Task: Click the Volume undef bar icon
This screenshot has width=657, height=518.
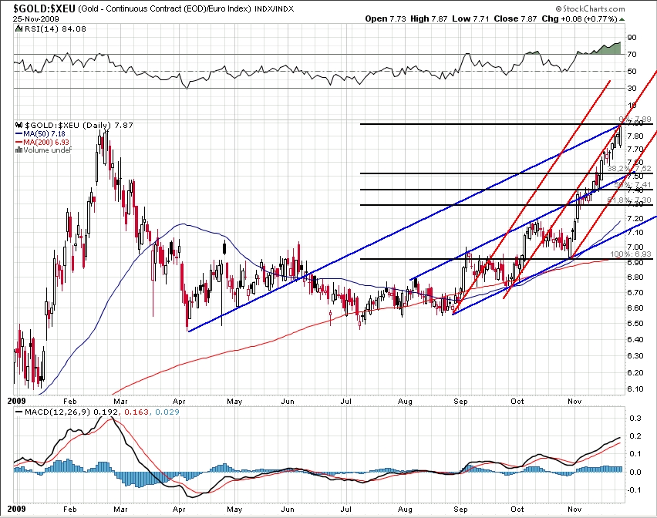Action: tap(18, 150)
